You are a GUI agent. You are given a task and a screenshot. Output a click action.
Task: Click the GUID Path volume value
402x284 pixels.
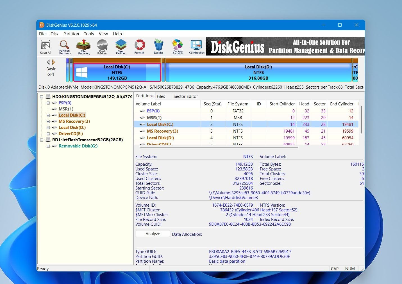click(x=260, y=193)
